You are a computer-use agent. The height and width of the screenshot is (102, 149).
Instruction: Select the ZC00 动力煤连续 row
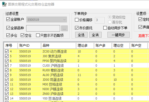tap(76, 51)
